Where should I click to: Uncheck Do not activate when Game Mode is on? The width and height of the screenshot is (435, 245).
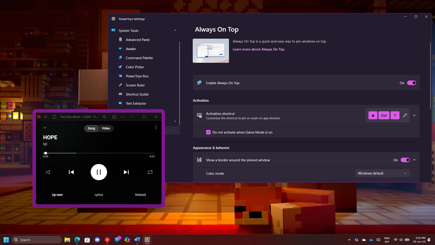click(208, 133)
